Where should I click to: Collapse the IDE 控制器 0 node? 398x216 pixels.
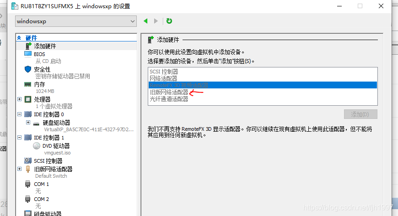[x=19, y=114]
